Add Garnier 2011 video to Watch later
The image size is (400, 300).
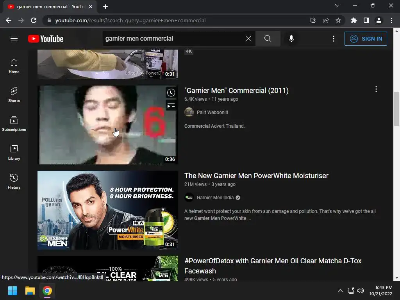pos(171,93)
